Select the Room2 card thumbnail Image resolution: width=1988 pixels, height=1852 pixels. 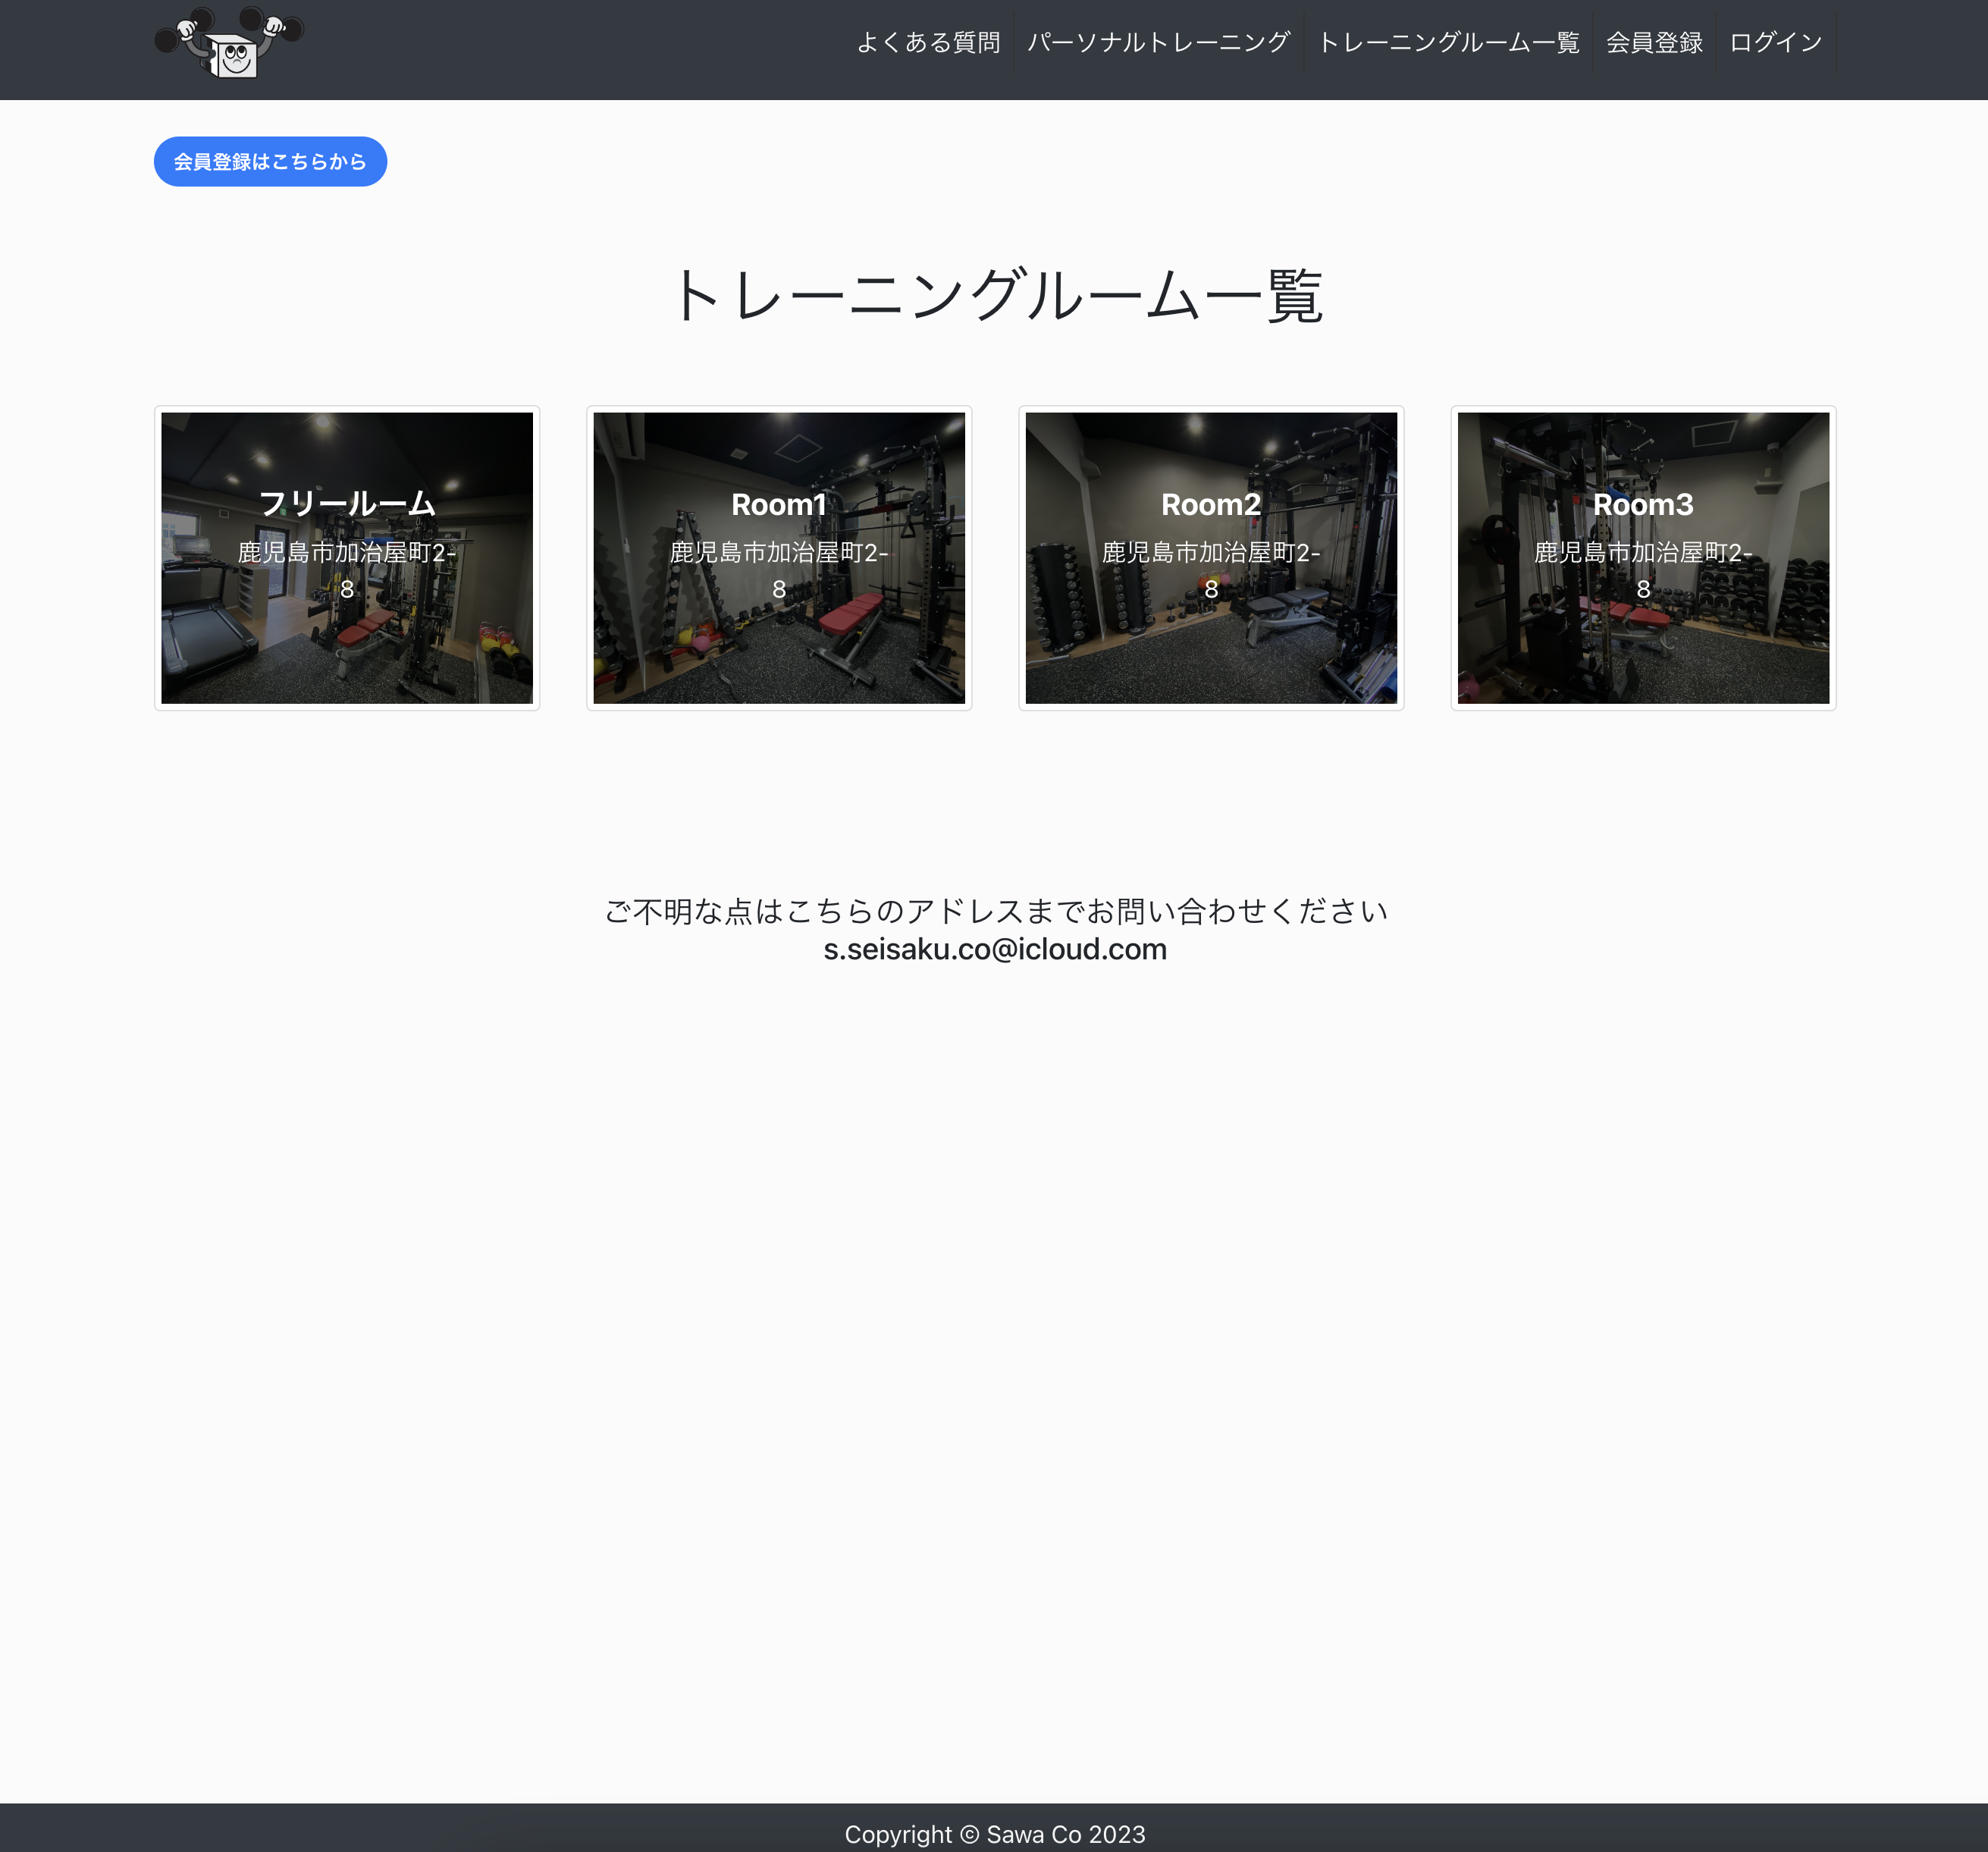point(1211,558)
